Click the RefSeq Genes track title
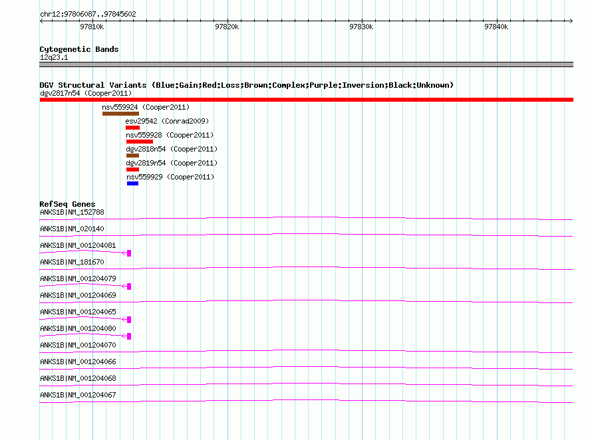 coord(67,204)
